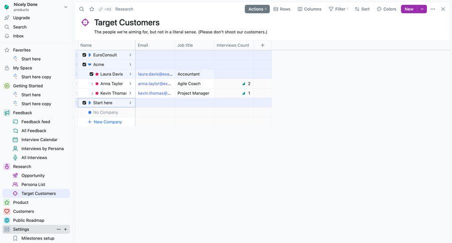The height and width of the screenshot is (243, 452).
Task: Open laura.davis email link
Action: pyautogui.click(x=155, y=74)
